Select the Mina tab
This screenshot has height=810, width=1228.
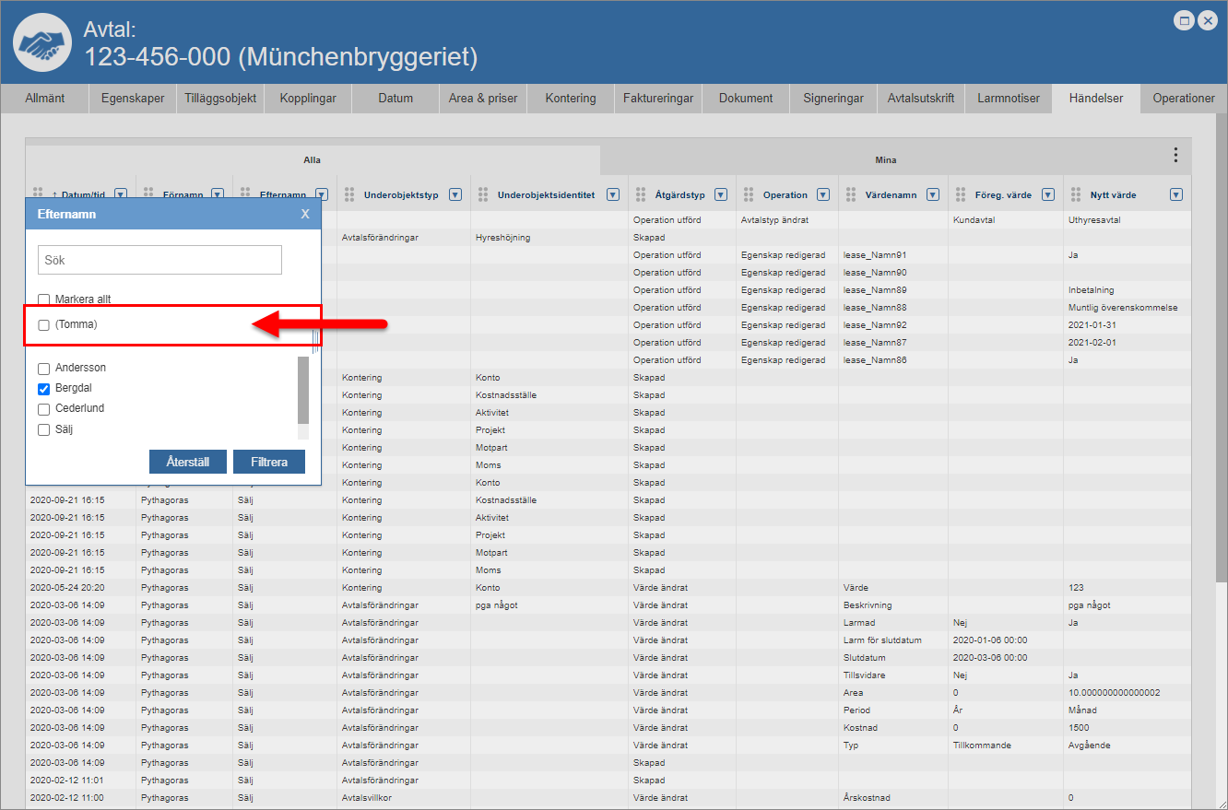(885, 160)
